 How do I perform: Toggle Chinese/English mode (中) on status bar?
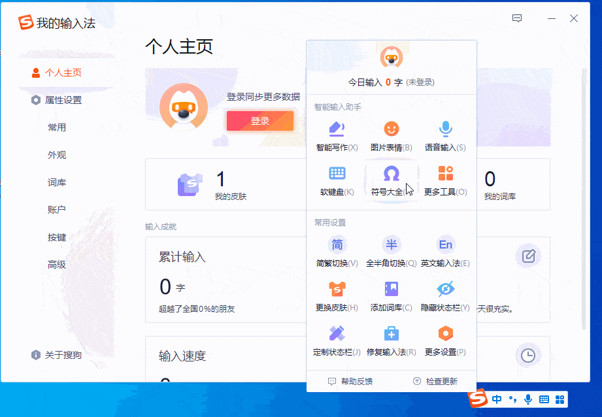click(x=497, y=399)
